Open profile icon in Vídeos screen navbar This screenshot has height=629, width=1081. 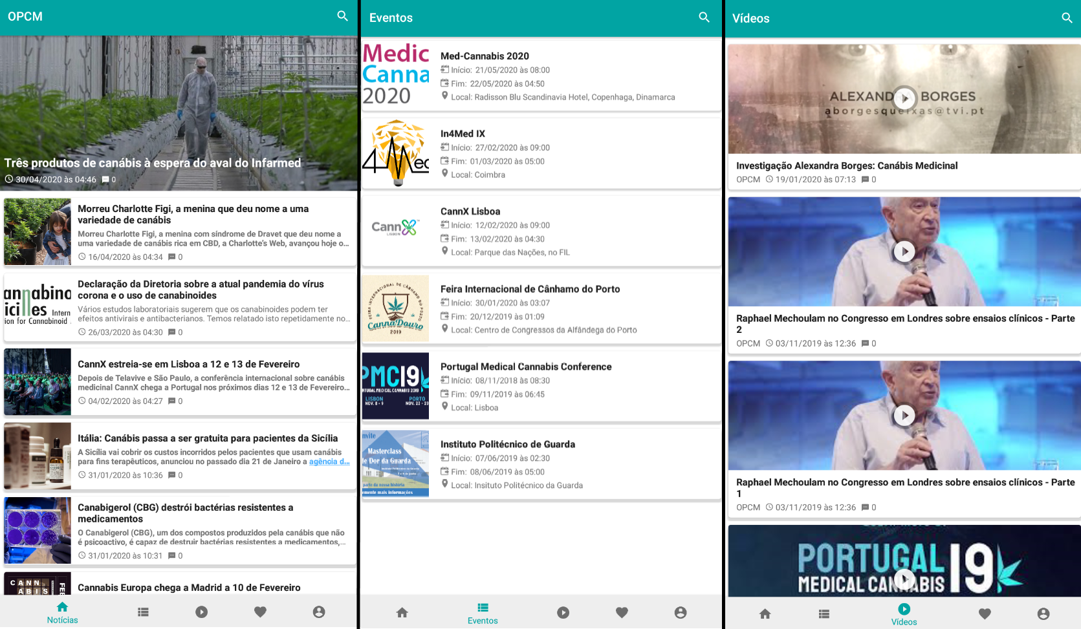click(1043, 613)
